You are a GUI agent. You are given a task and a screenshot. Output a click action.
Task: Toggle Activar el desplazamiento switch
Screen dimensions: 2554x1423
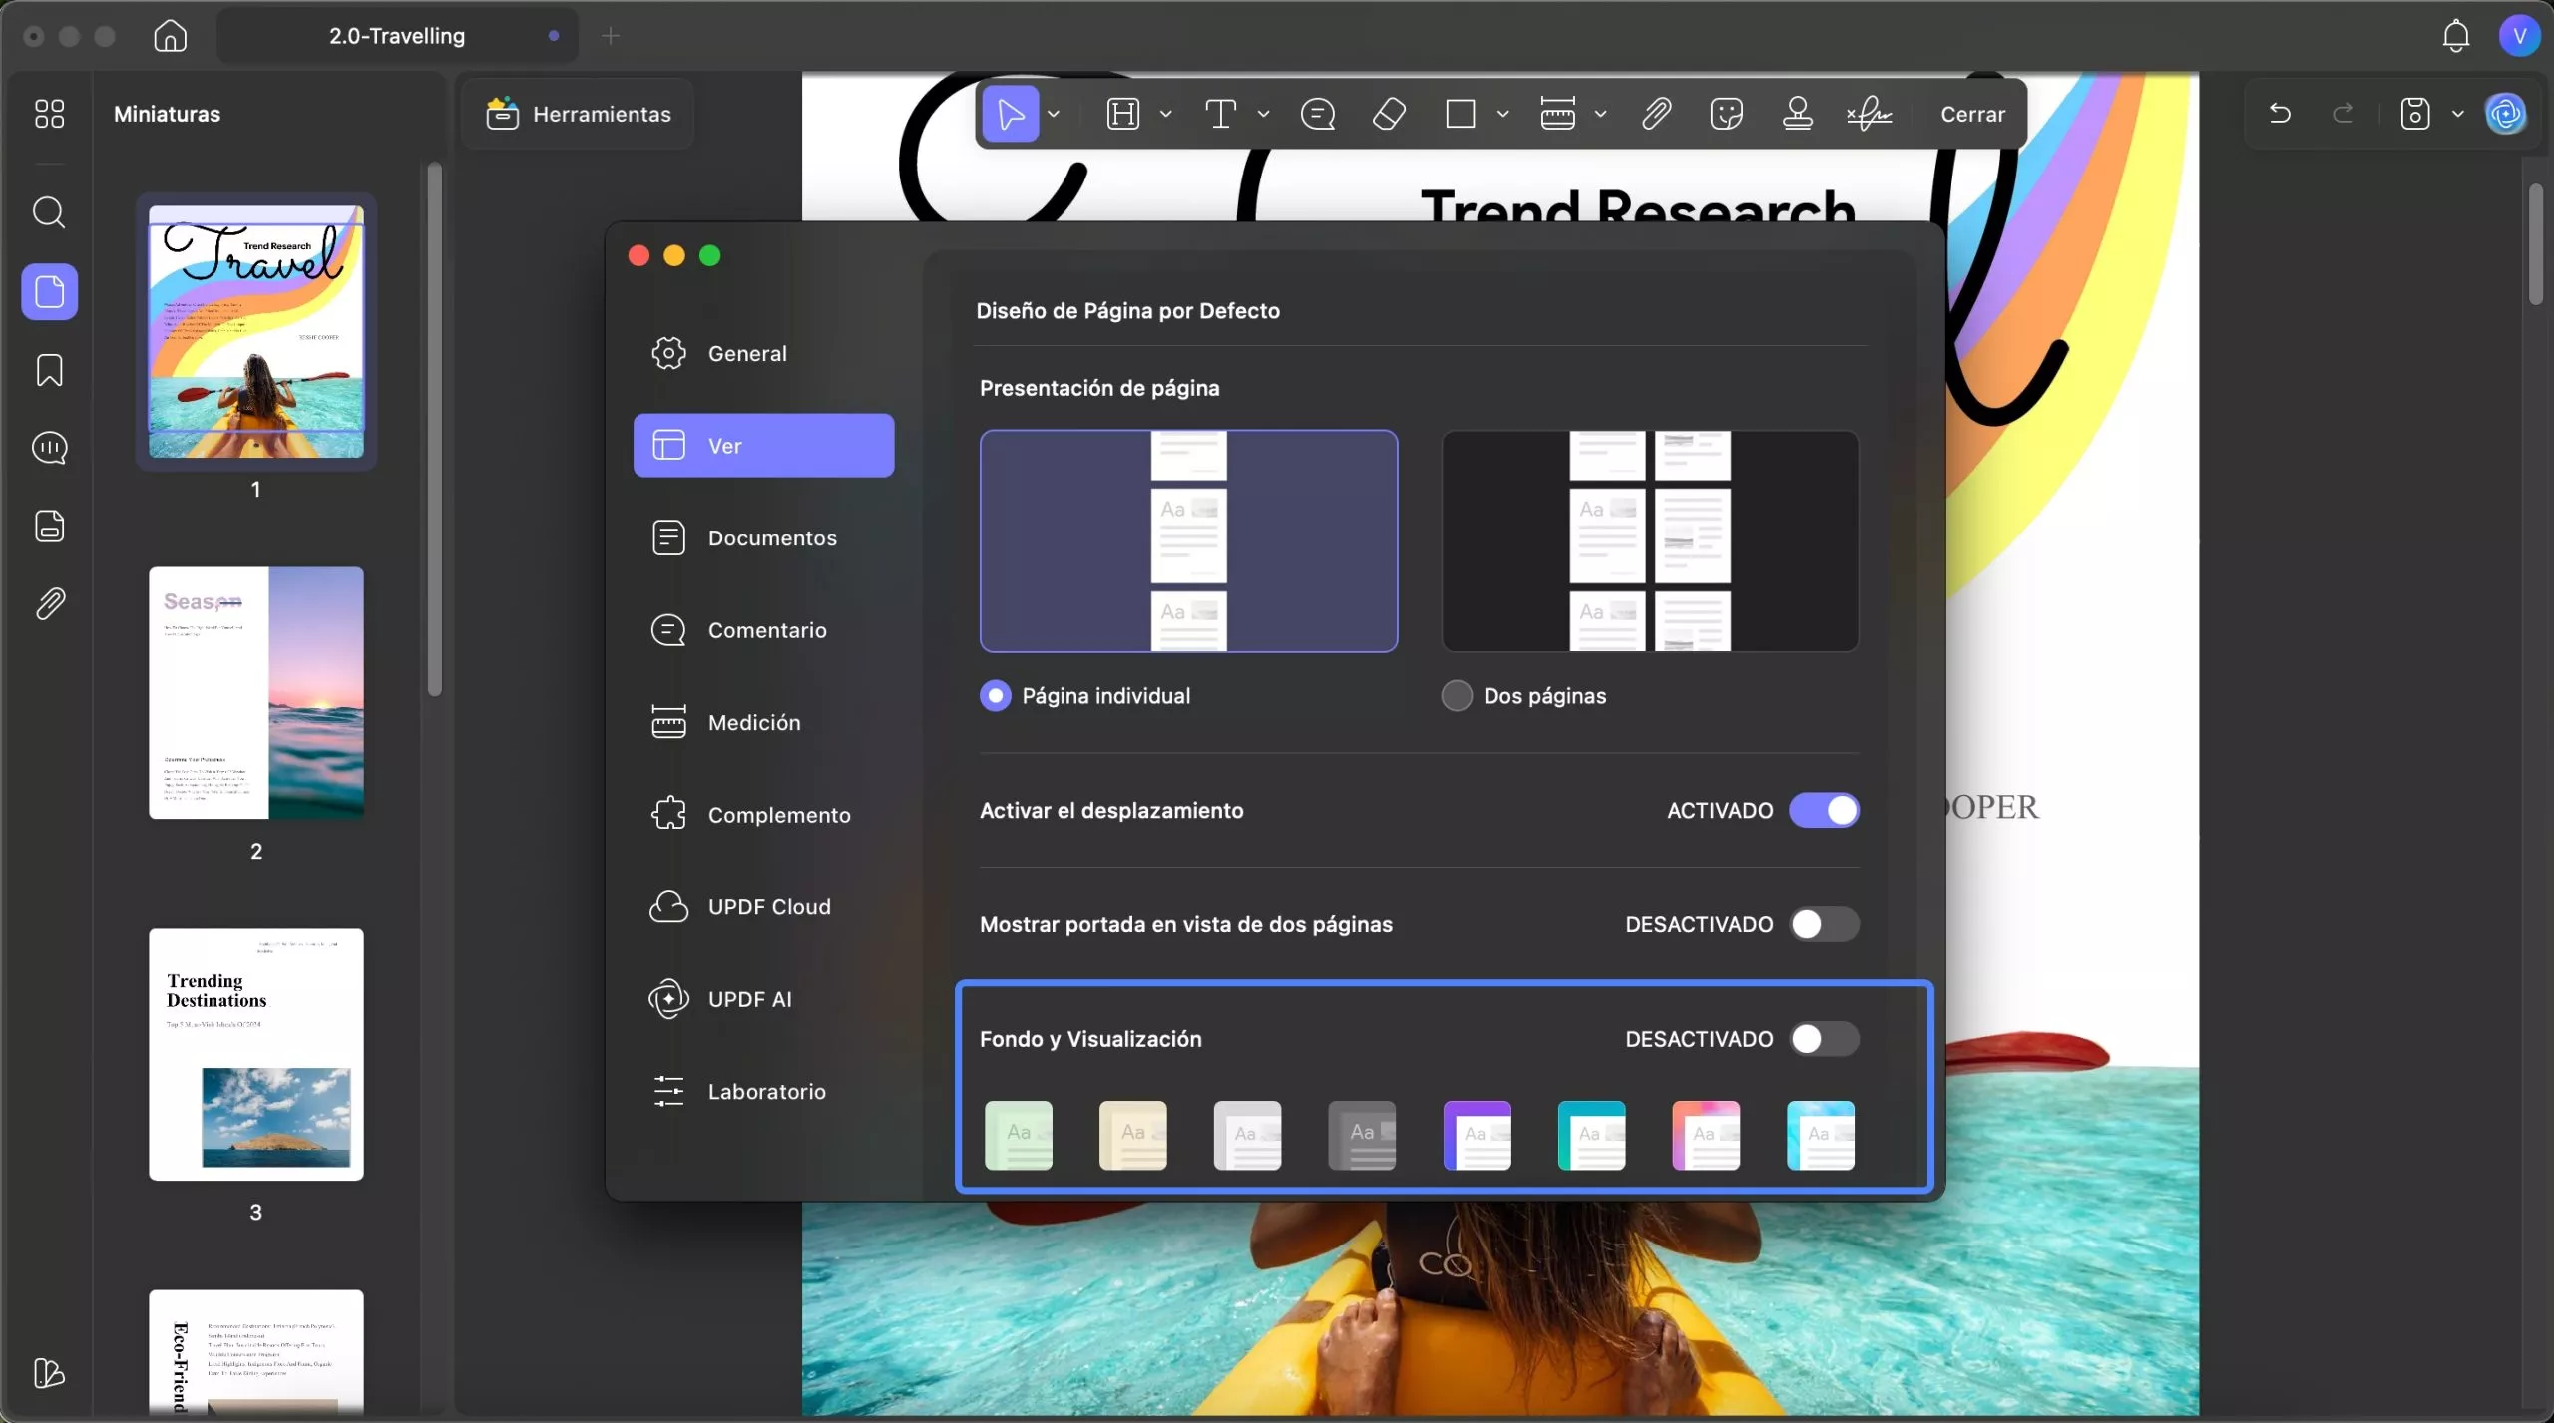tap(1824, 810)
